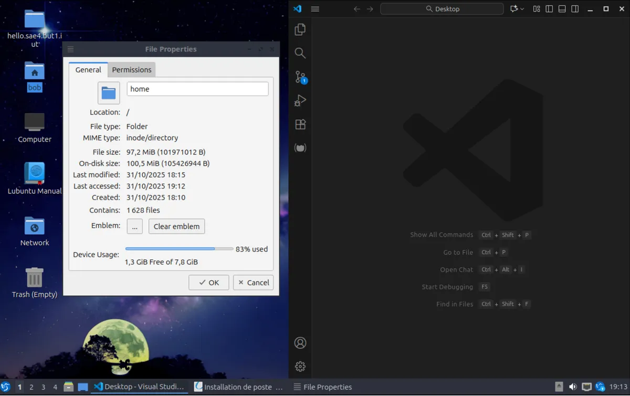
Task: Click the volume icon in system tray
Action: tap(573, 387)
